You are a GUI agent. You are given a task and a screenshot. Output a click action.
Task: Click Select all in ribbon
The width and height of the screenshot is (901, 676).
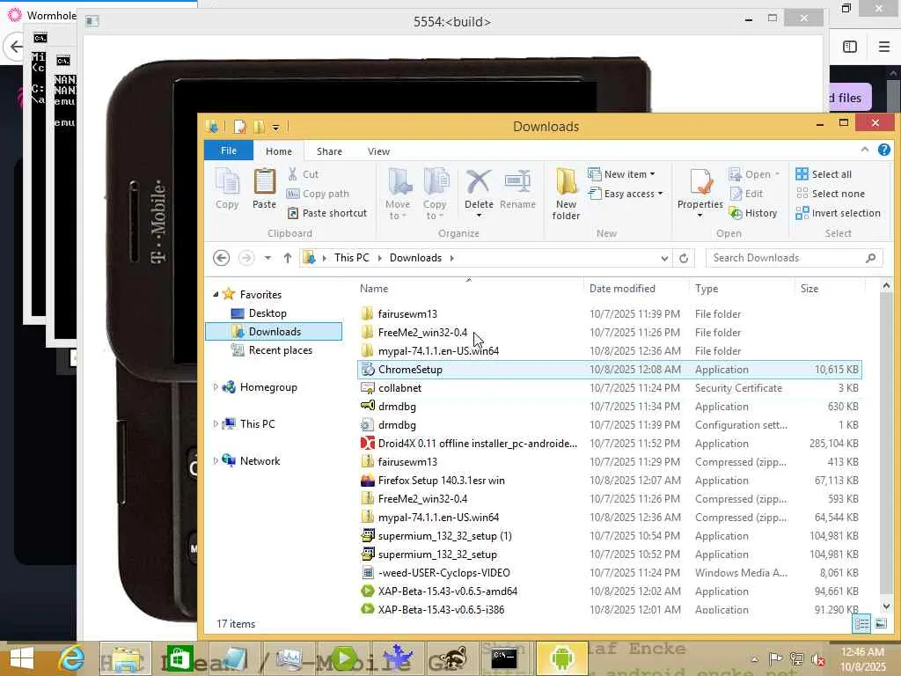click(824, 174)
